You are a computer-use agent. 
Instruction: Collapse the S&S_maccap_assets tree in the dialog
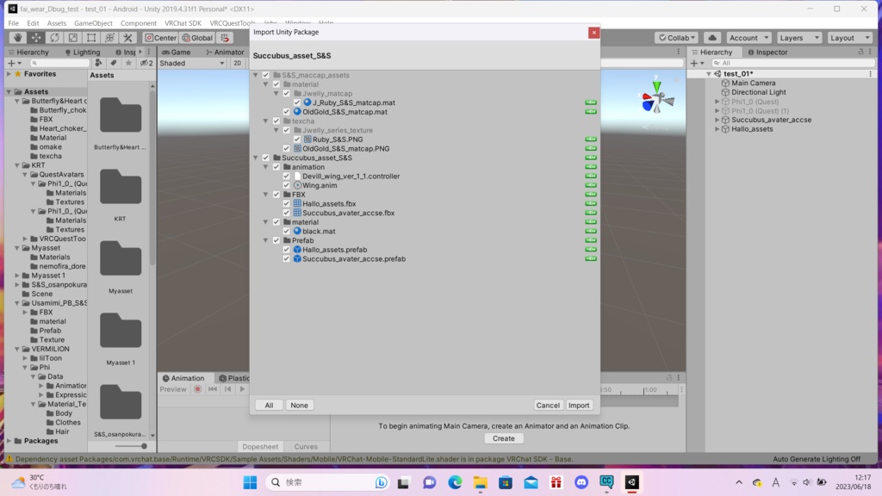(x=255, y=75)
